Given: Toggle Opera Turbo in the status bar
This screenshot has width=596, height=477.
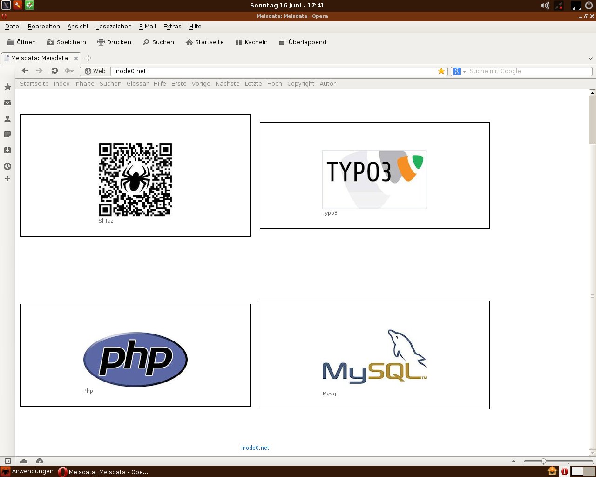Looking at the screenshot, I should click(x=40, y=461).
